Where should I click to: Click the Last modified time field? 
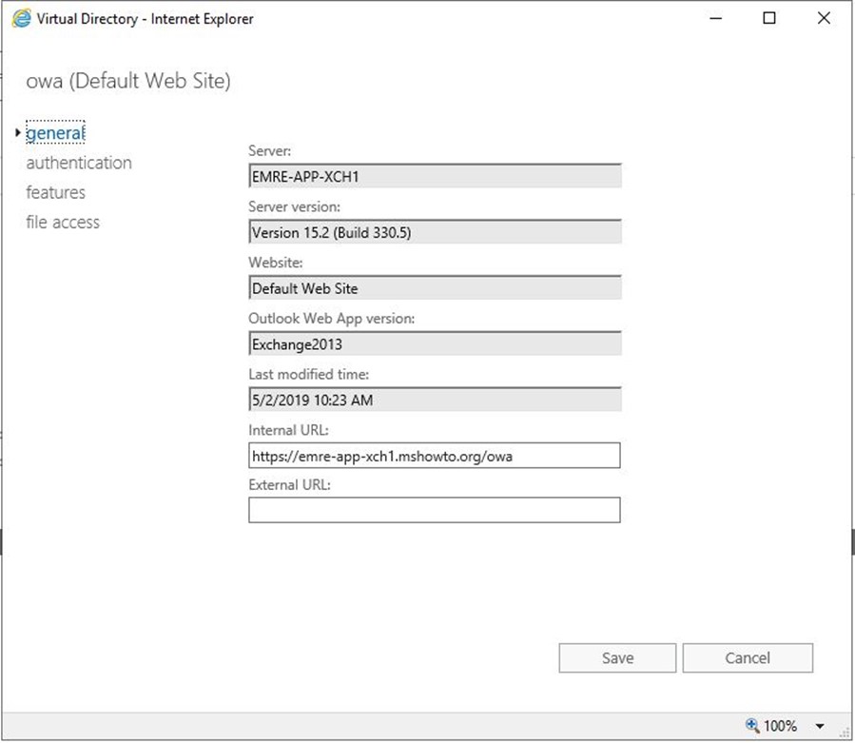click(x=435, y=400)
